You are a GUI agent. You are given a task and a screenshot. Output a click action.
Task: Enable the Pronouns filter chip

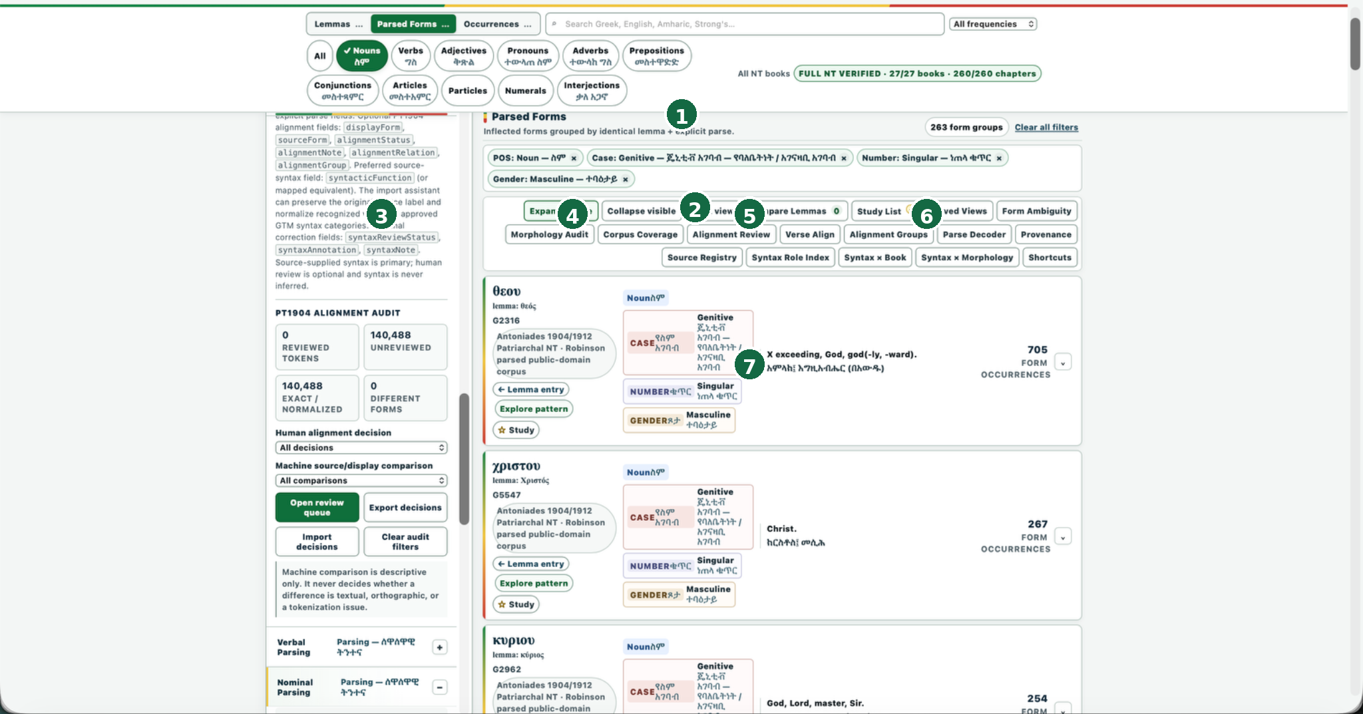(528, 56)
